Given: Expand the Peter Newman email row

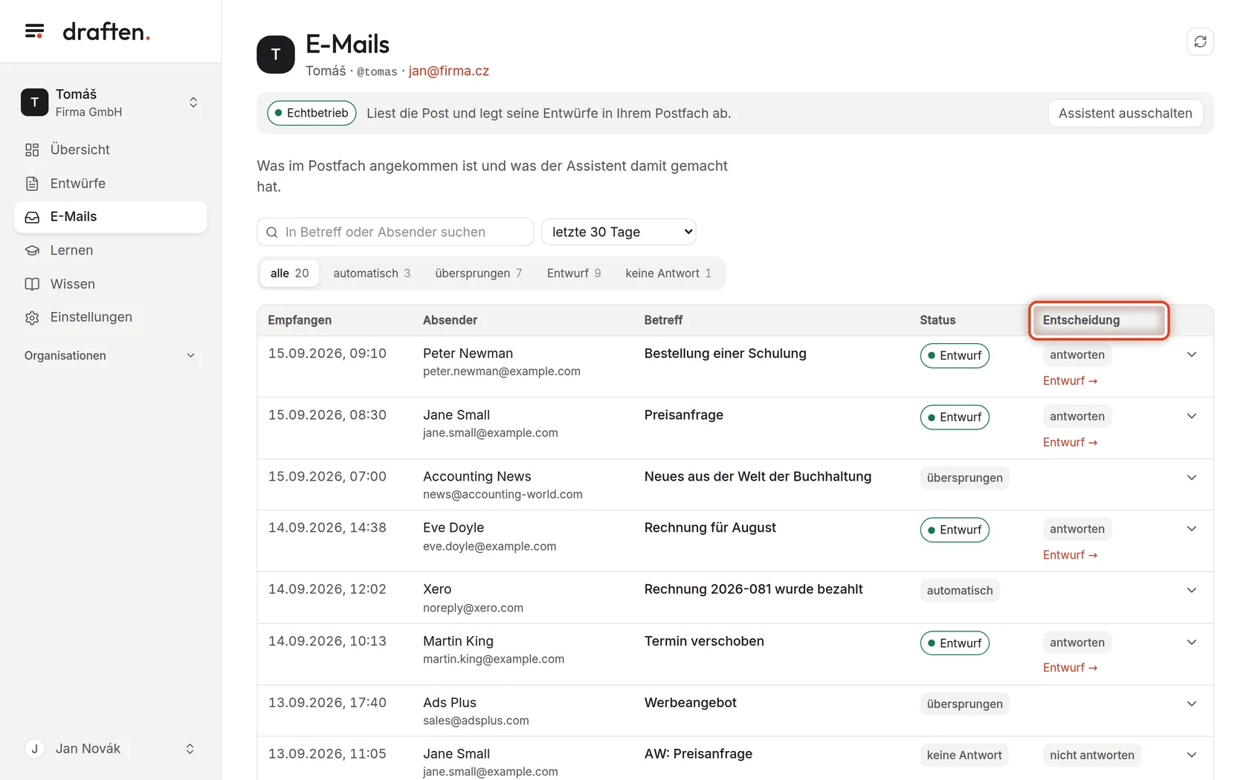Looking at the screenshot, I should click(1191, 354).
